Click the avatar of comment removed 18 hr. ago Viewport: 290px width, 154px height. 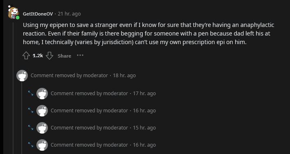22,76
